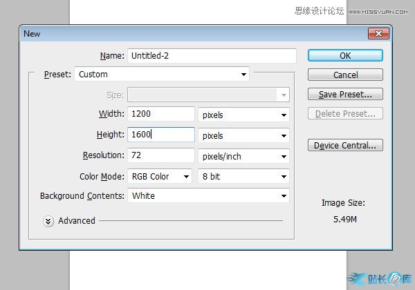Image resolution: width=415 pixels, height=290 pixels.
Task: Open the Color Mode dropdown
Action: [160, 177]
